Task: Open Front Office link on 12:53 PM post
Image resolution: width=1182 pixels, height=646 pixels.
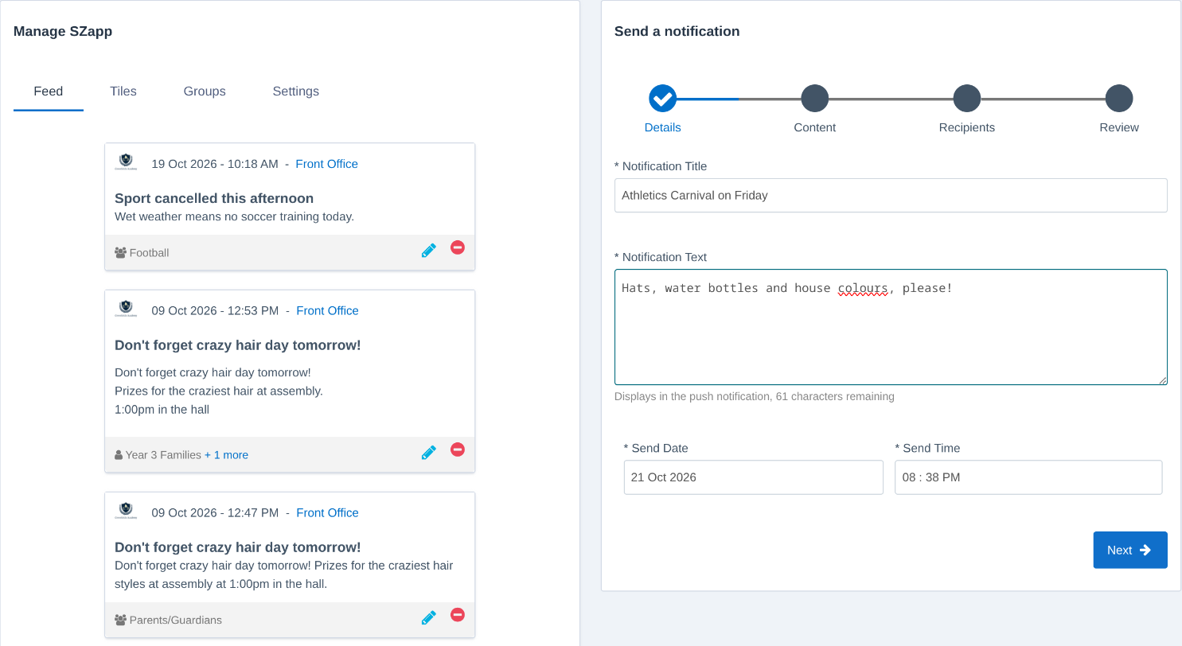Action: [328, 310]
